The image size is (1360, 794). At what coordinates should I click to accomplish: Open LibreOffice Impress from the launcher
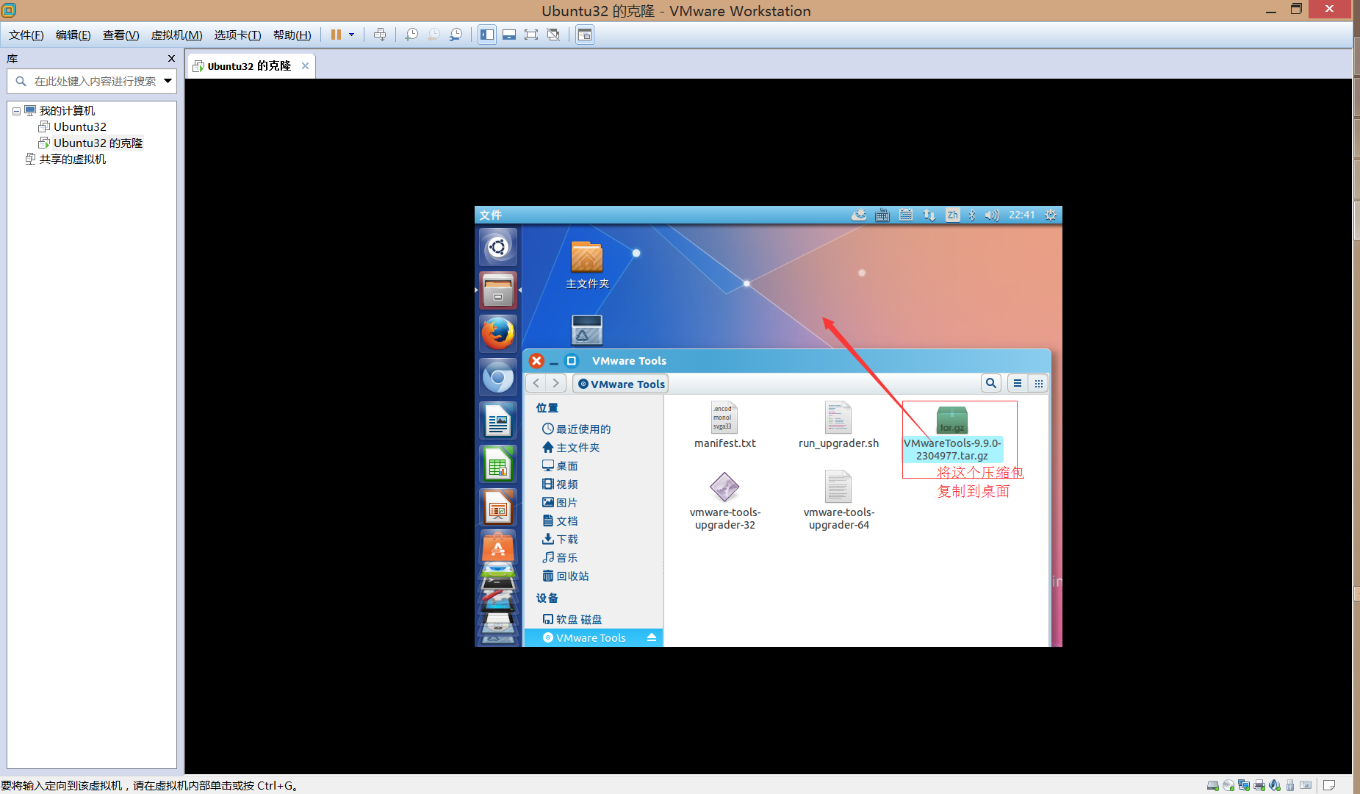(498, 507)
